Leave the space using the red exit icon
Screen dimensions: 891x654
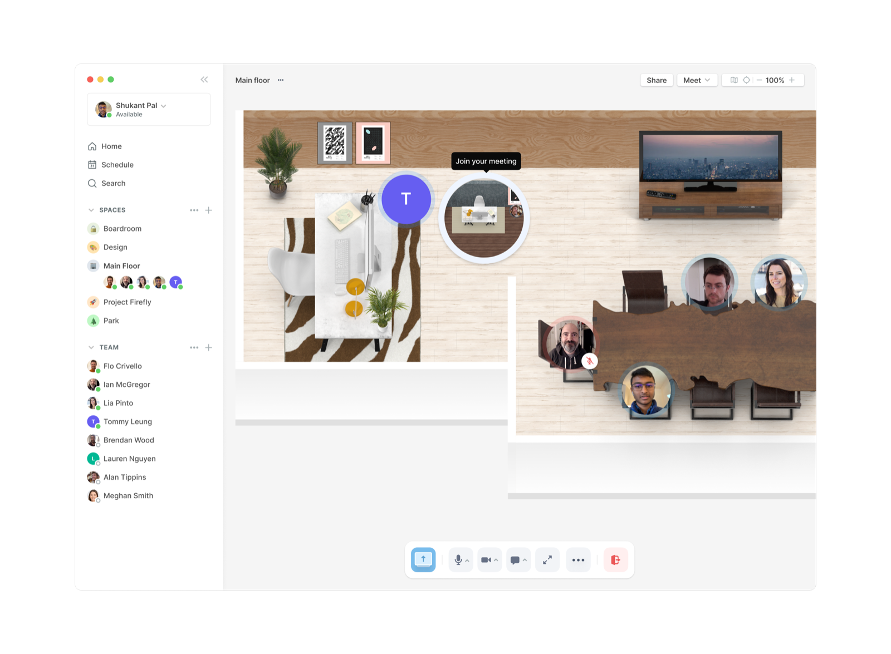point(615,559)
